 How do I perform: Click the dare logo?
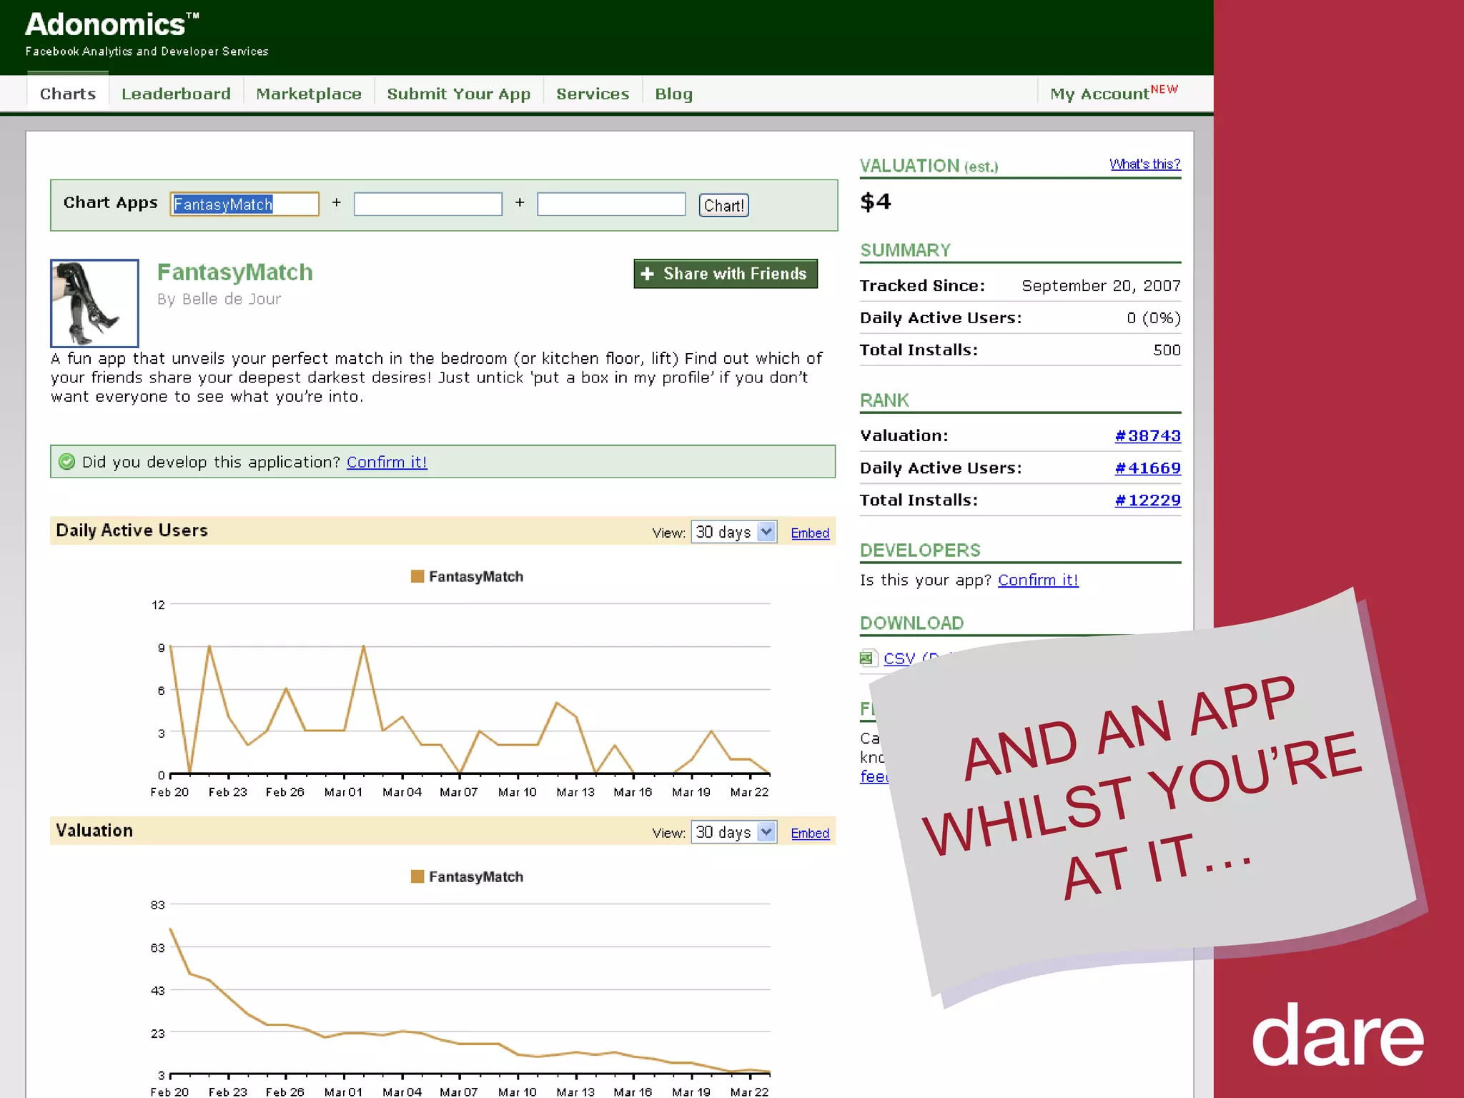point(1337,1034)
